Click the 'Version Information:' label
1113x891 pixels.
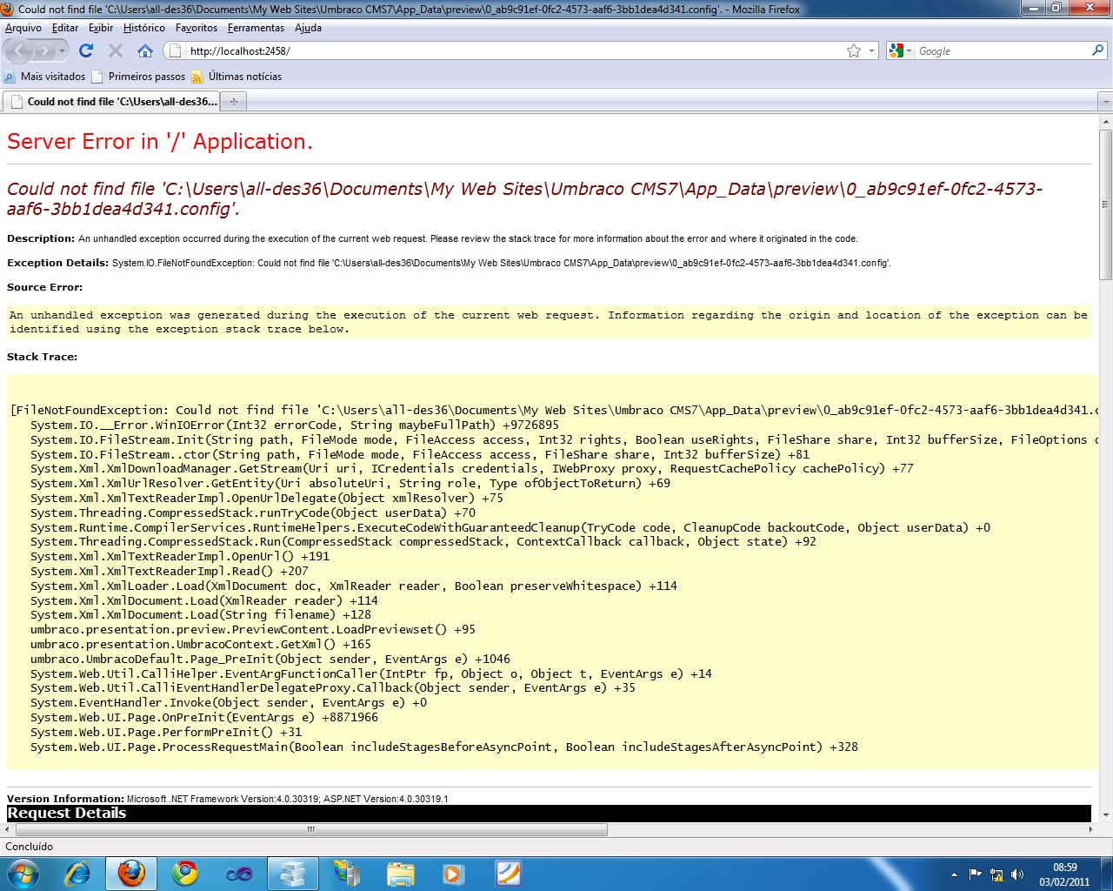(x=65, y=799)
